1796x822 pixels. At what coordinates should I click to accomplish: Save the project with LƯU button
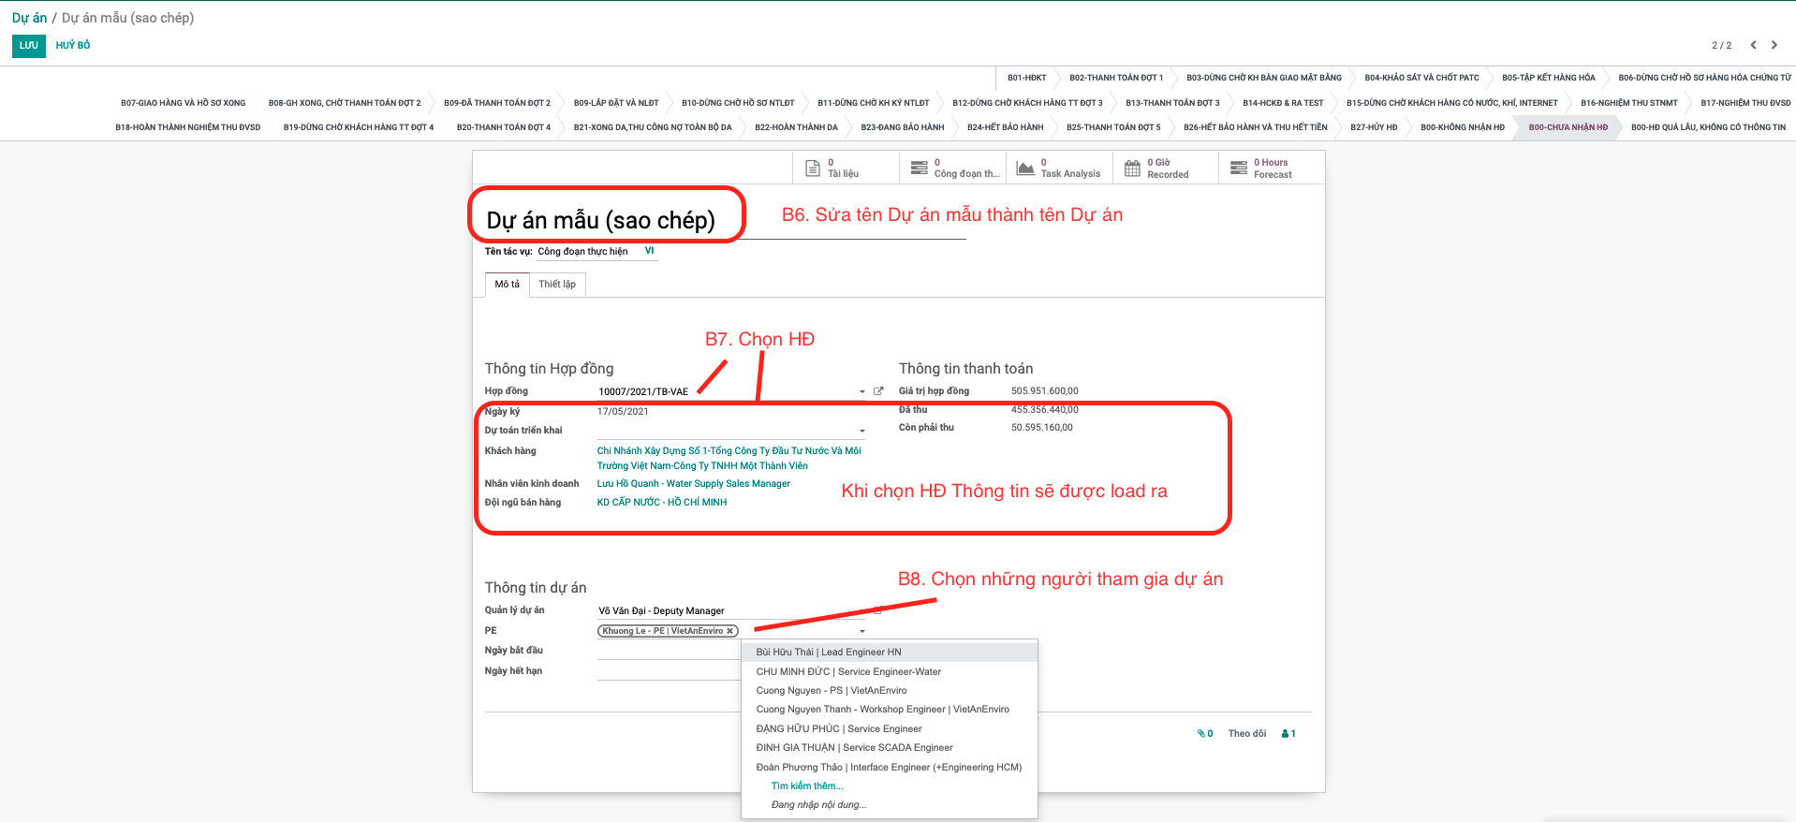point(29,46)
